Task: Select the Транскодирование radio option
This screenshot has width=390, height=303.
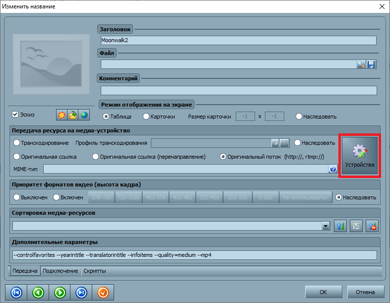Action: (x=17, y=143)
